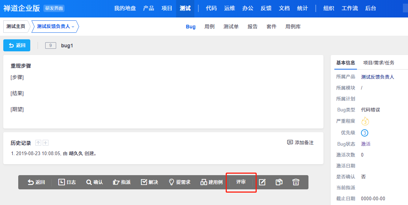
Task: Click the blue 返回 button at top
Action: pos(17,46)
